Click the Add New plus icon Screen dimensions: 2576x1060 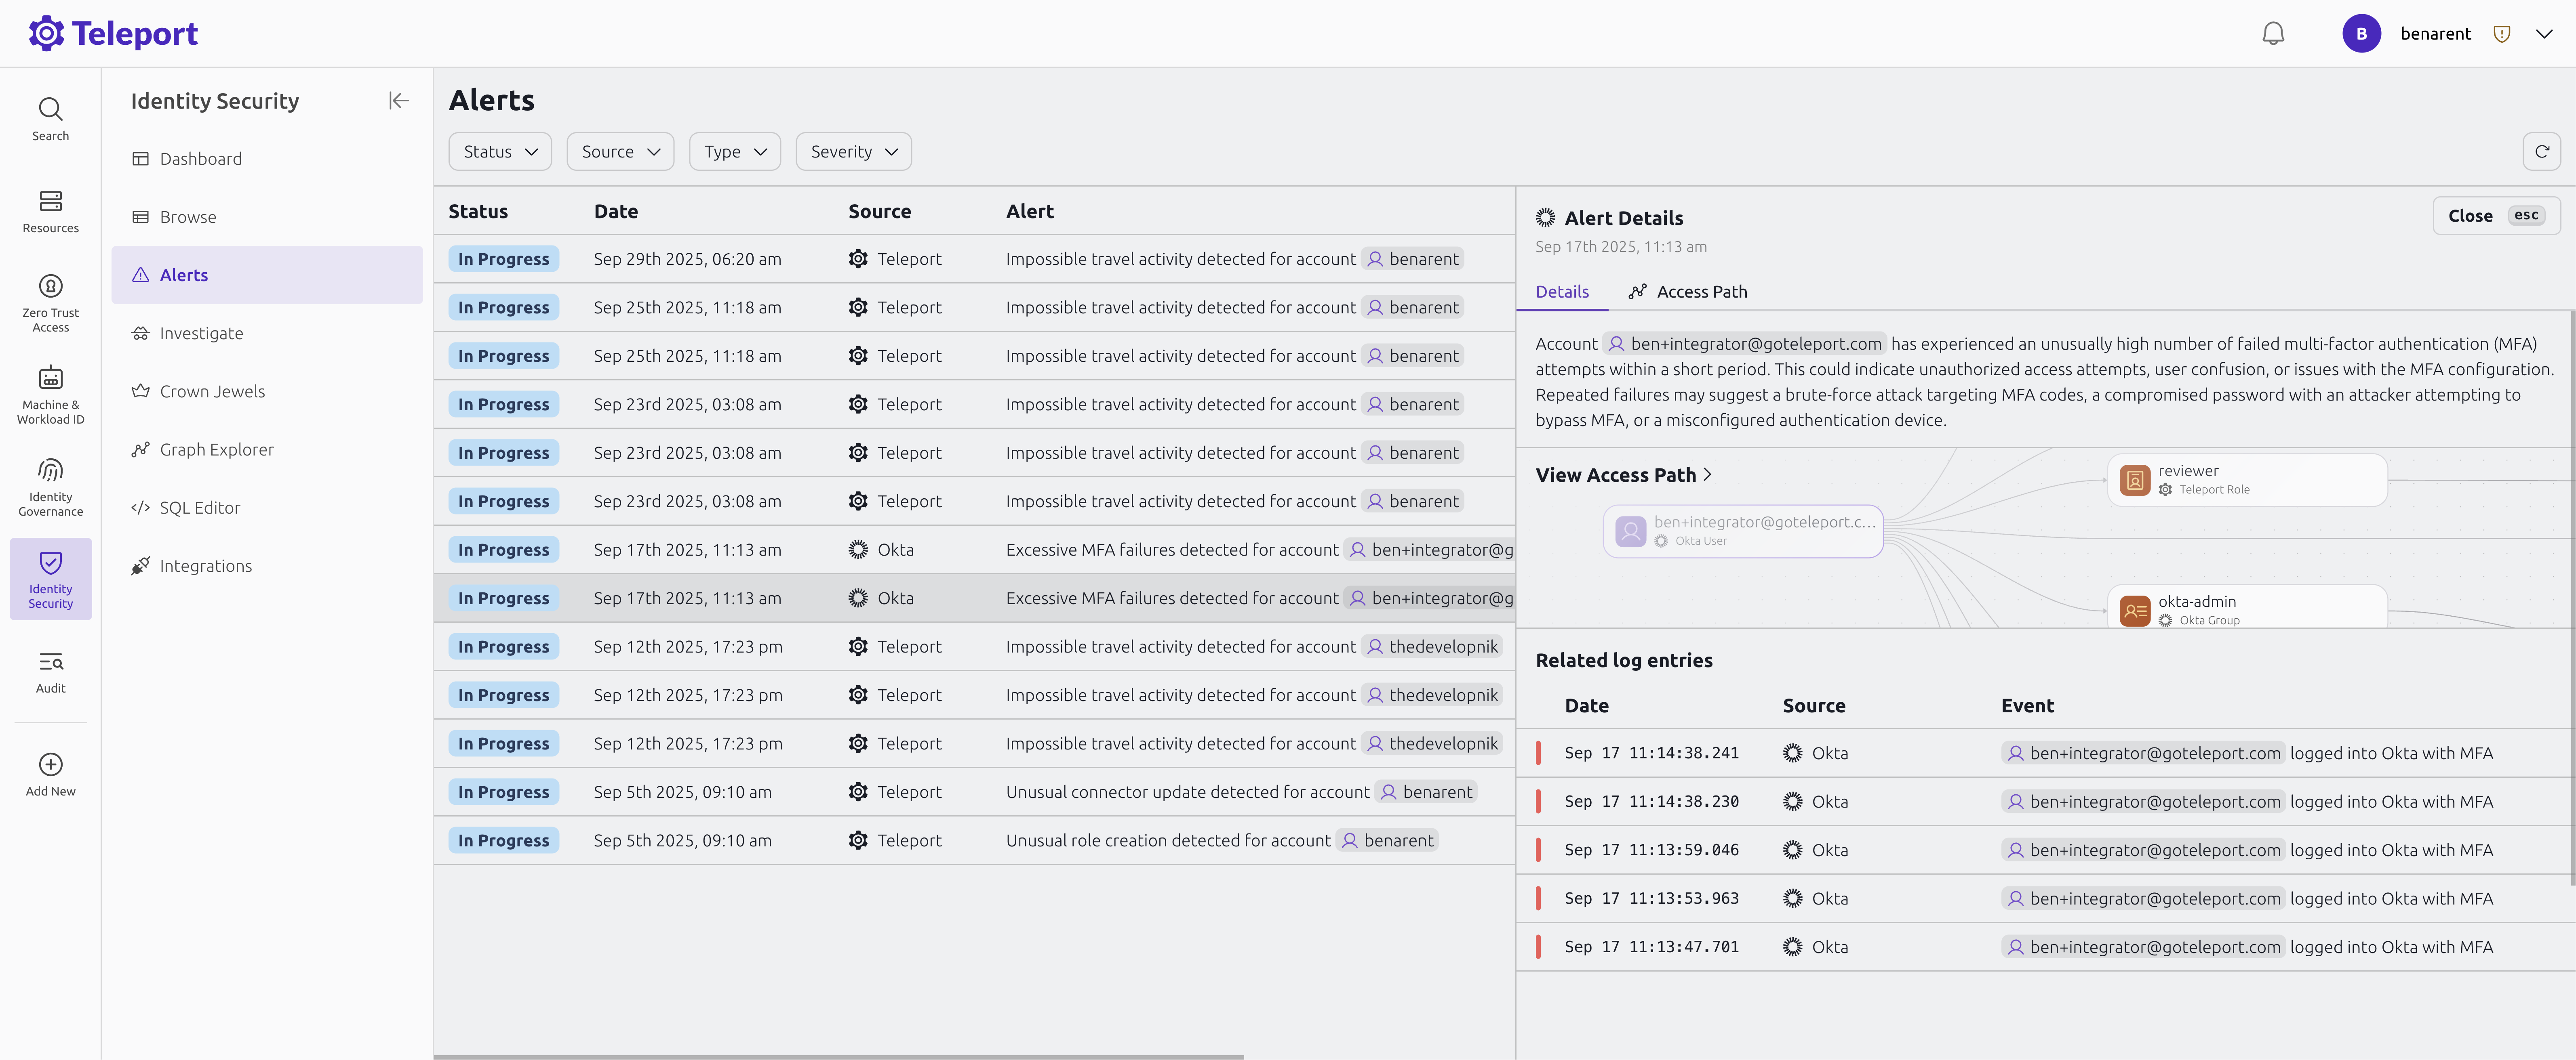[x=50, y=764]
